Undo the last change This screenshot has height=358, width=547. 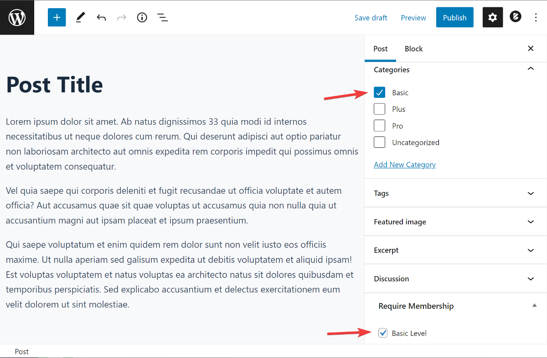coord(101,18)
